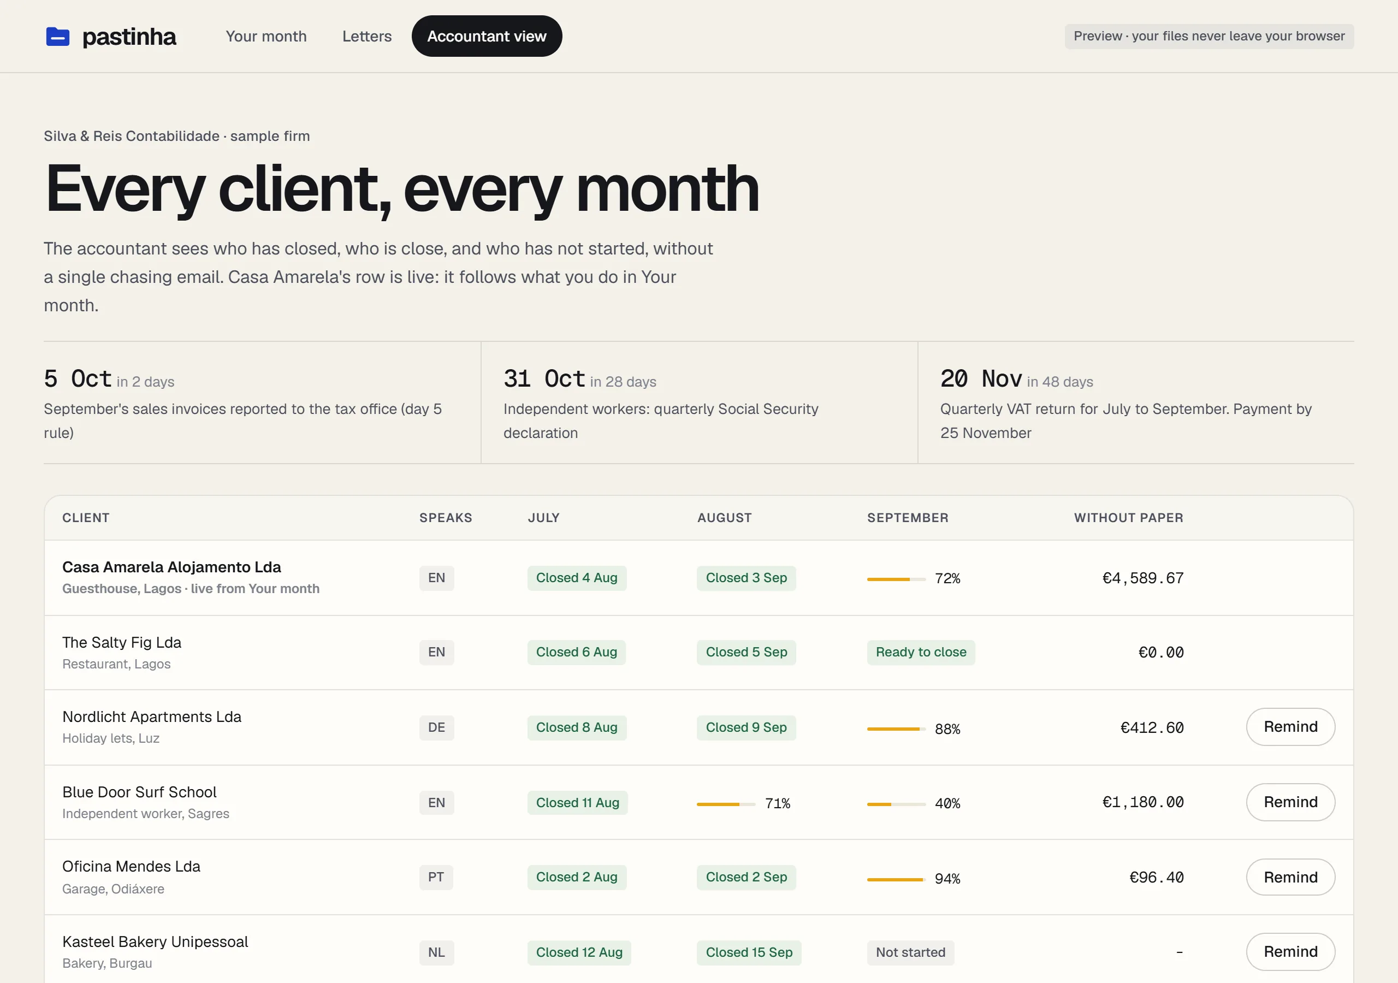Click The Salty Fig Ready to close badge
The width and height of the screenshot is (1398, 983).
coord(921,652)
